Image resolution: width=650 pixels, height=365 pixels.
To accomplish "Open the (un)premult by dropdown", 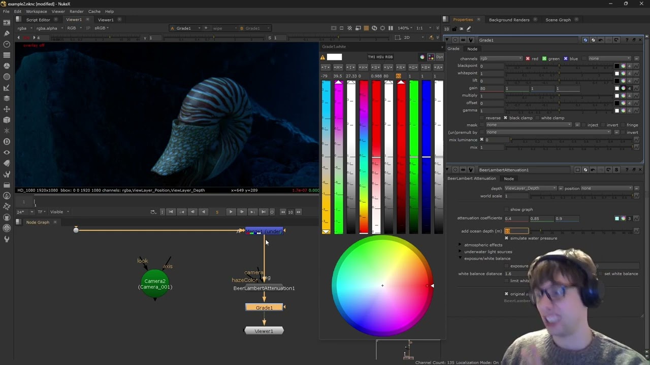I will 548,132.
